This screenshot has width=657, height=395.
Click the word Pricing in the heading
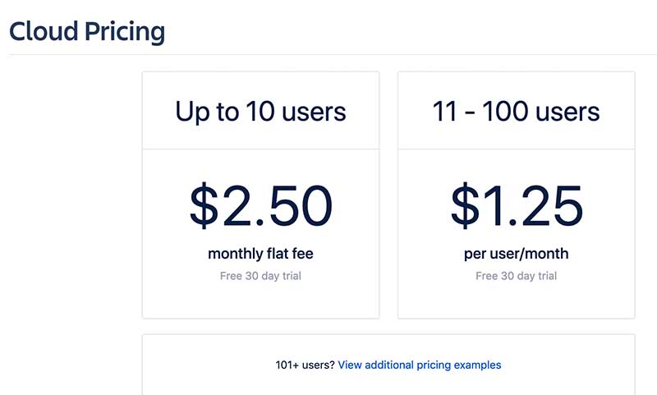pyautogui.click(x=125, y=33)
